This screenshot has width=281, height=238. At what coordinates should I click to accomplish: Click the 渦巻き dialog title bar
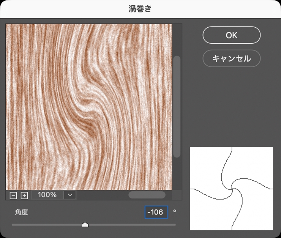click(140, 9)
